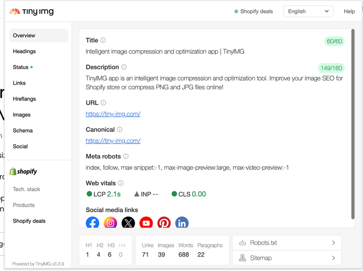Open the Pinterest social link icon
Screen dimensions: 363x271
point(164,222)
